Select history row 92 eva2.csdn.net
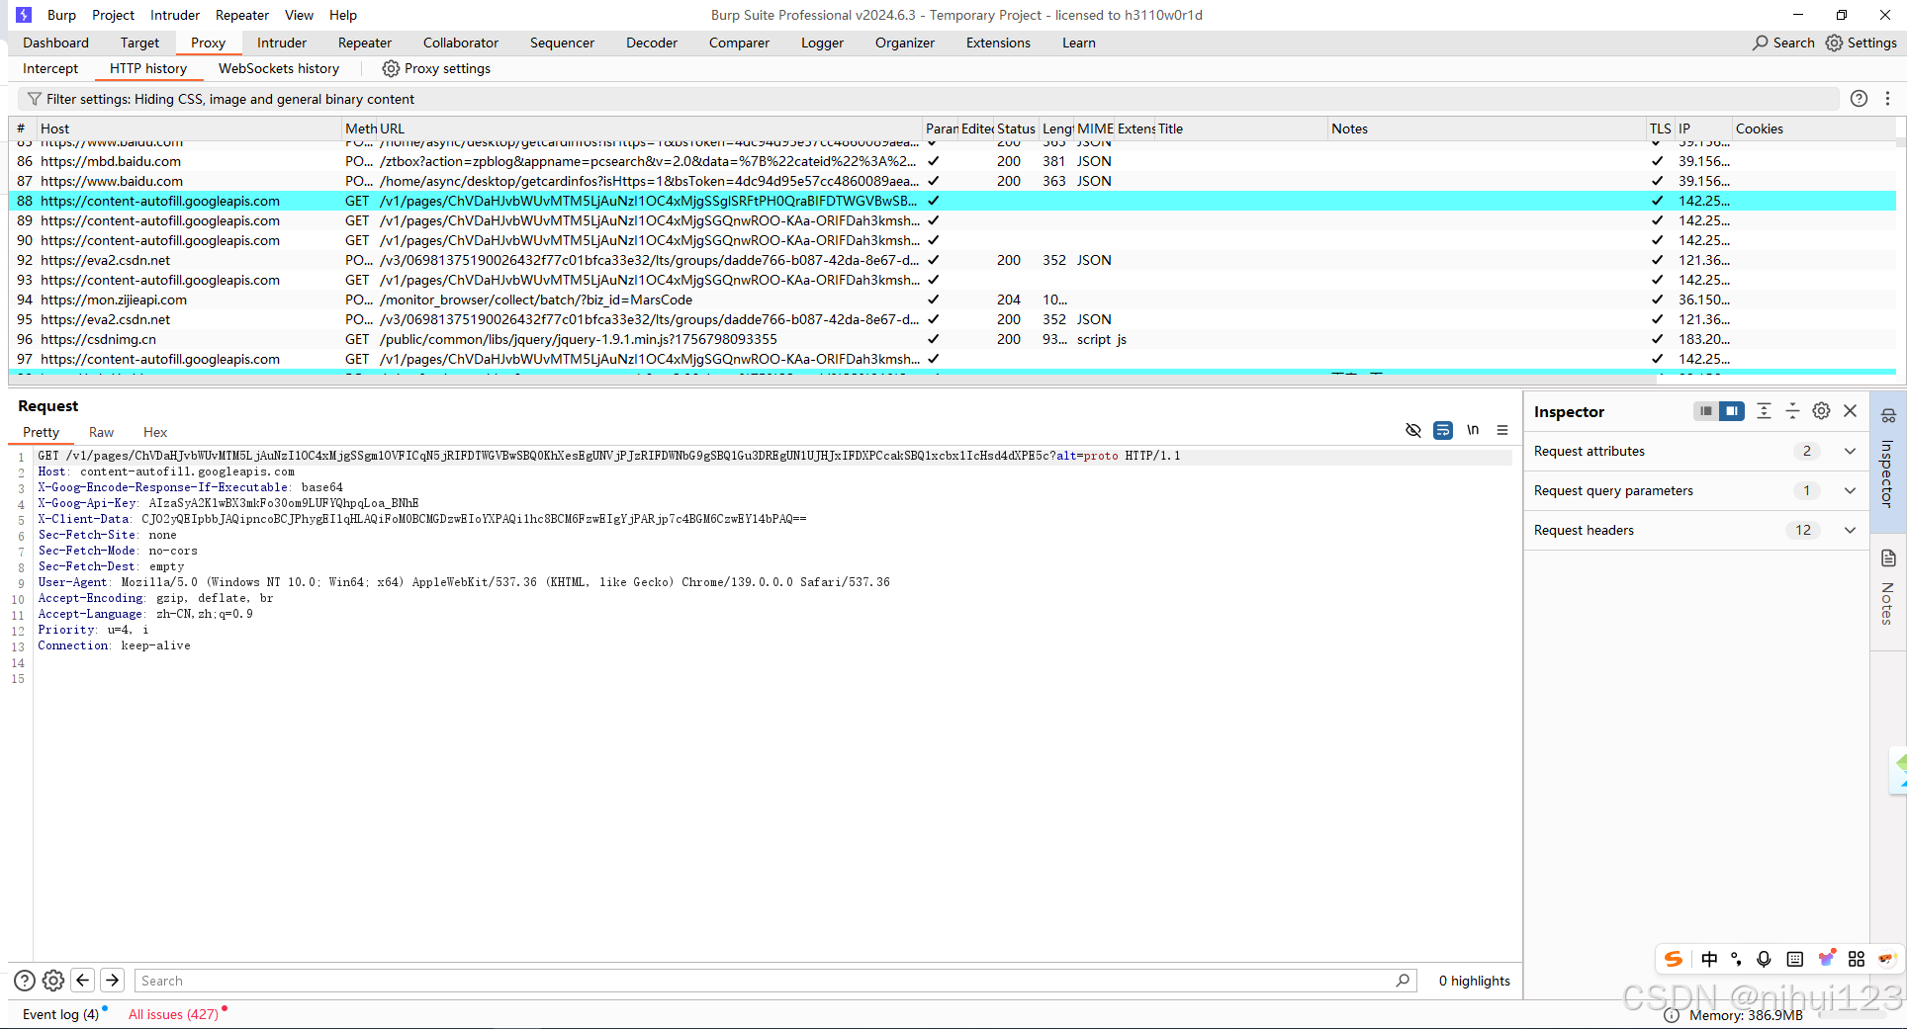The height and width of the screenshot is (1029, 1907). [x=952, y=260]
